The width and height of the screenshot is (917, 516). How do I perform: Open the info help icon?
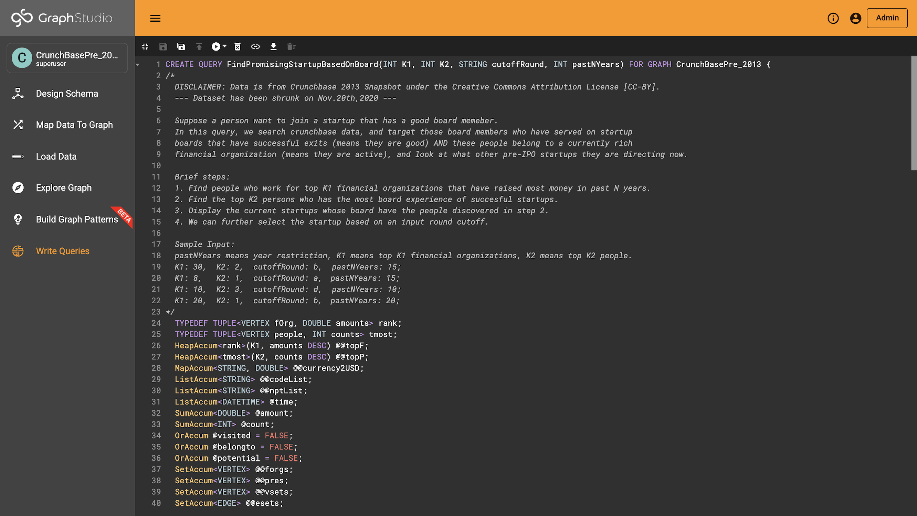point(833,18)
